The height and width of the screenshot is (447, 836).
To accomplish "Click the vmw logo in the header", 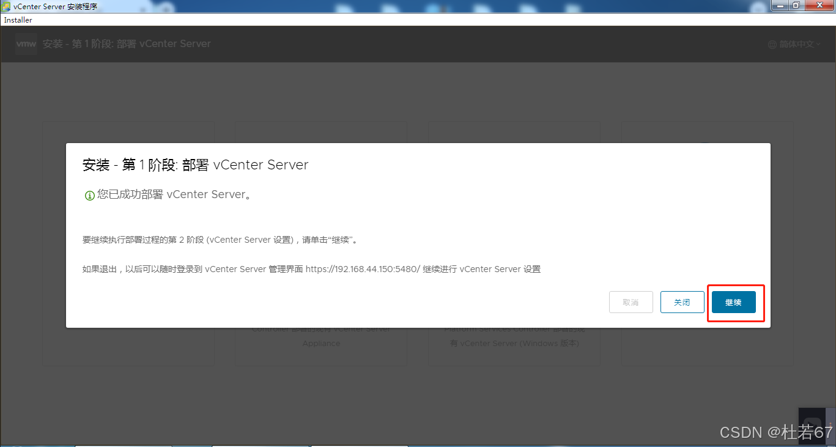I will coord(26,44).
